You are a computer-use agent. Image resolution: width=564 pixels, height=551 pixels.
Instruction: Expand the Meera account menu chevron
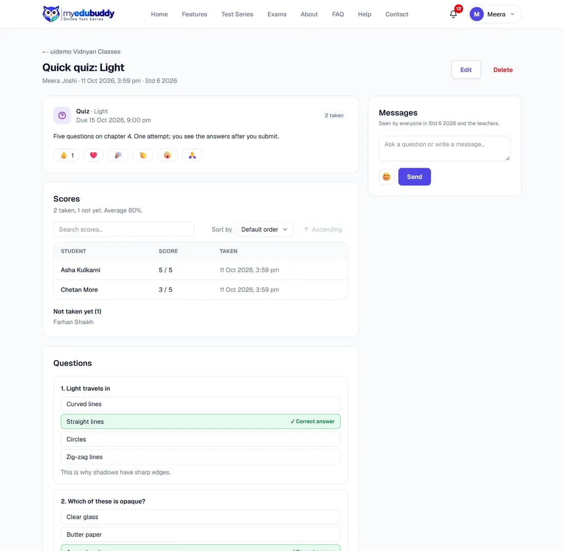513,14
